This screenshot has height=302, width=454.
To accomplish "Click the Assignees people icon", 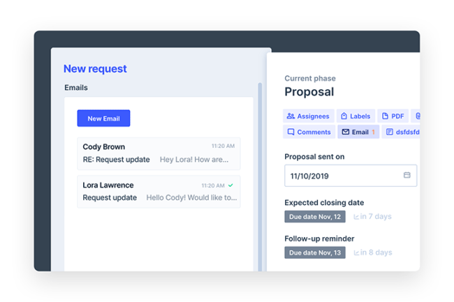I will tap(291, 116).
